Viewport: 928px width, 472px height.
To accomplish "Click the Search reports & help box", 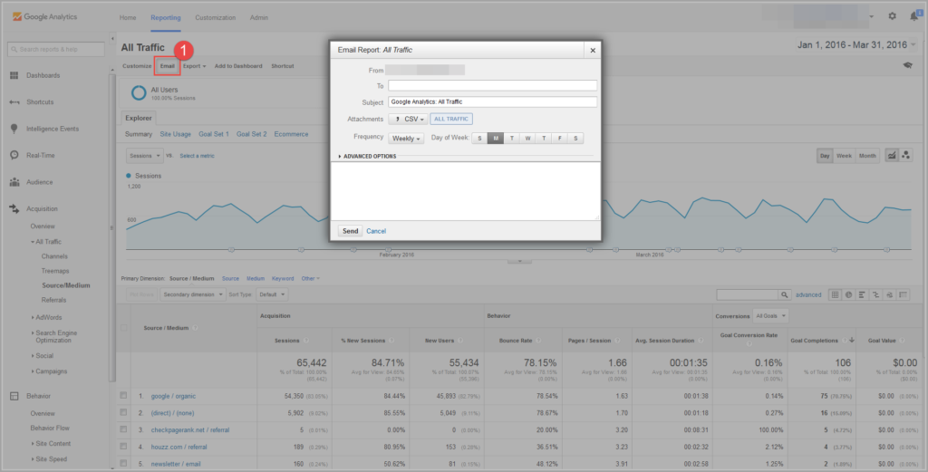I will (56, 49).
